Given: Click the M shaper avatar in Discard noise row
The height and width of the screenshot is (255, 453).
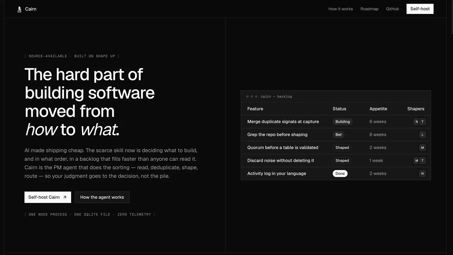Looking at the screenshot, I should point(416,161).
